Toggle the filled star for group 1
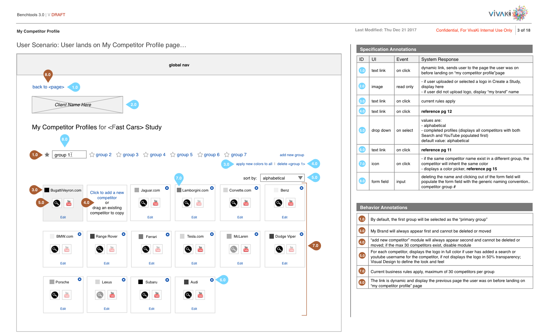545x336 pixels. (x=47, y=155)
